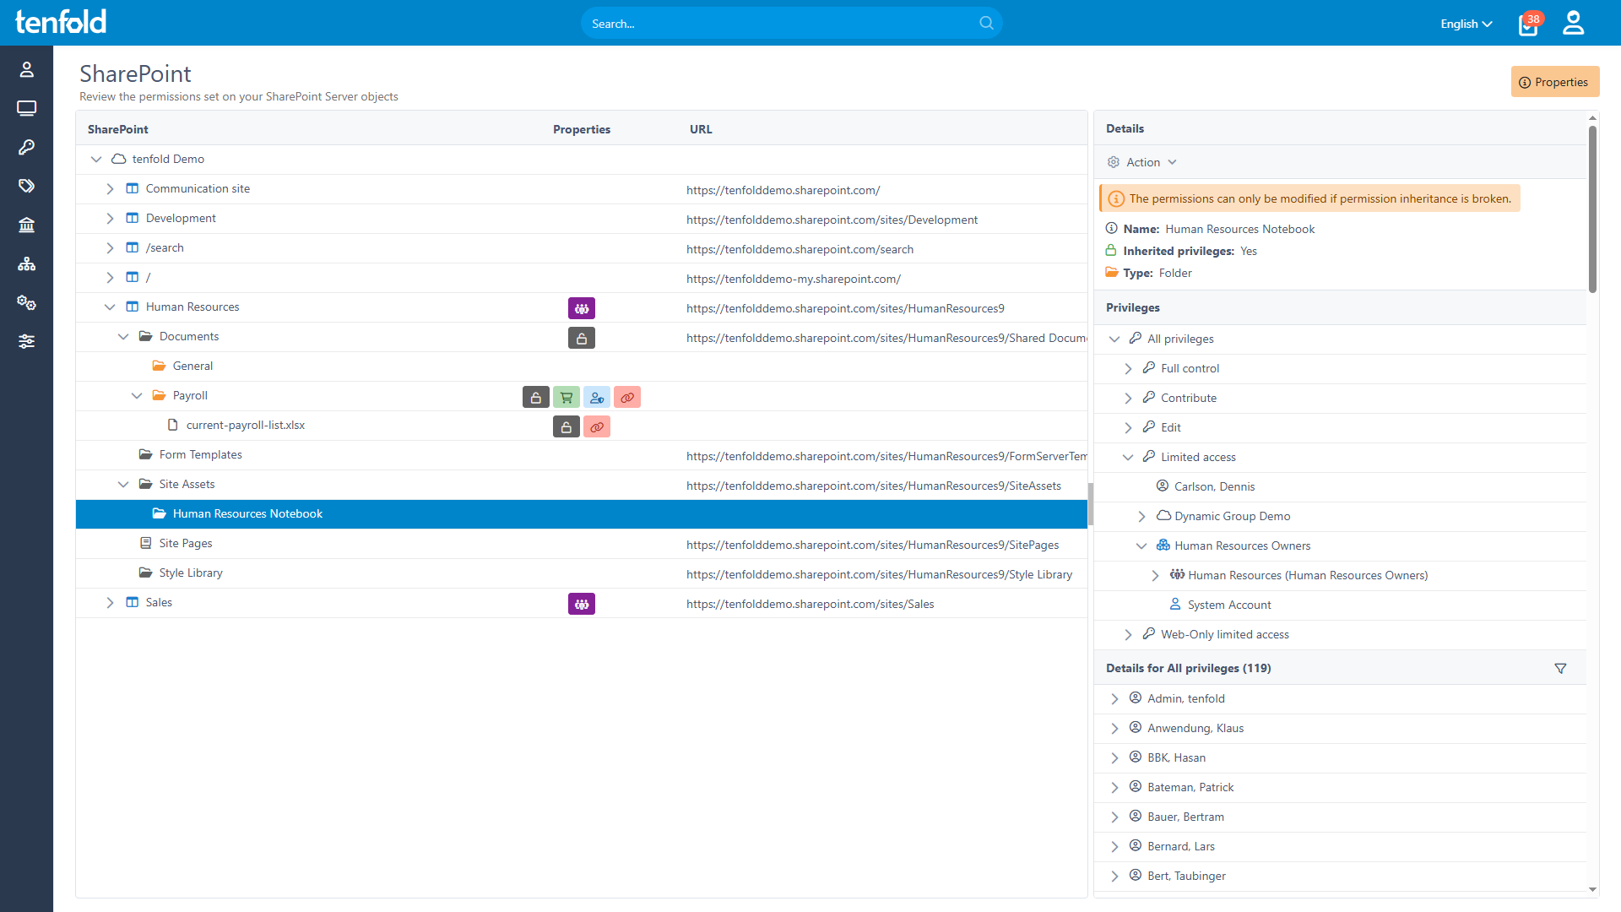The width and height of the screenshot is (1621, 912).
Task: Click the Properties column header
Action: point(582,129)
